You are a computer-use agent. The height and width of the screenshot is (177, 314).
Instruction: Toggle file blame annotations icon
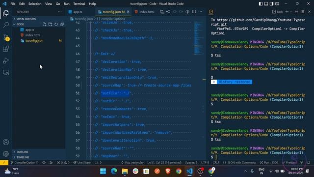pyautogui.click(x=187, y=12)
